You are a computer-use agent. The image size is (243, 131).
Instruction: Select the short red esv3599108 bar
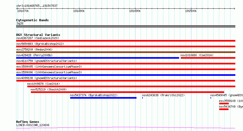click(224, 104)
